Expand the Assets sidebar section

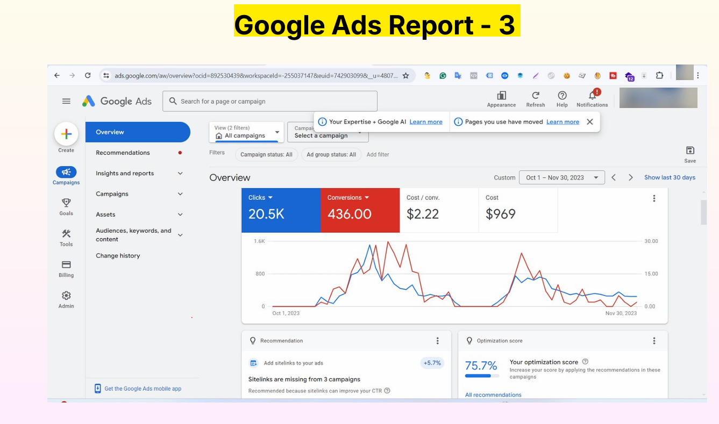click(x=180, y=214)
